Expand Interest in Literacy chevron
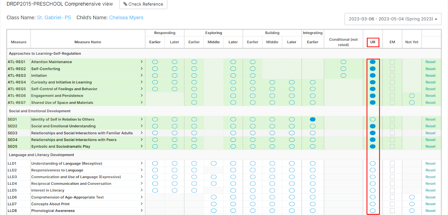The height and width of the screenshot is (215, 448). (141, 190)
